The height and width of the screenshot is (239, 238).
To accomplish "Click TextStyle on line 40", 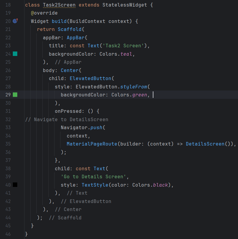I will pos(95,185).
